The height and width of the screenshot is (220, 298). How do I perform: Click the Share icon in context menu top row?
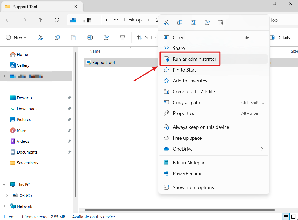click(x=207, y=23)
